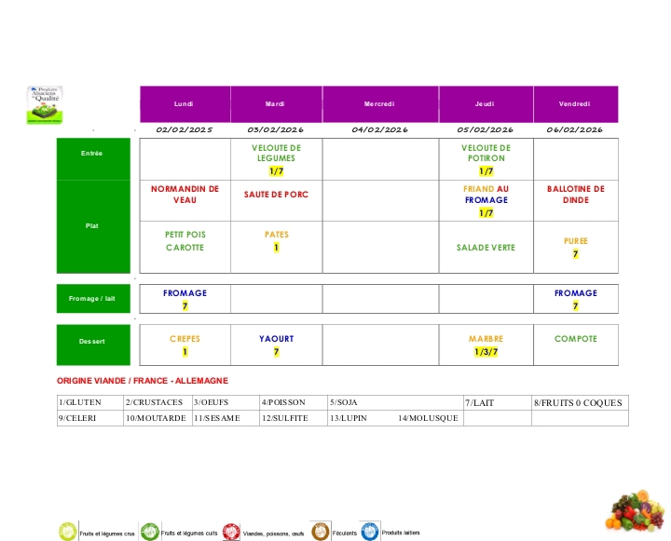Click BALLOTINE DE DINDE menu item
Image resolution: width=671 pixels, height=541 pixels.
(x=575, y=195)
